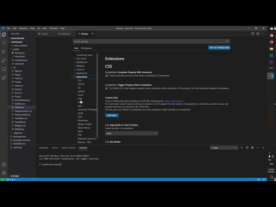Open the Selection menu
The image size is (276, 207).
(x=23, y=28)
